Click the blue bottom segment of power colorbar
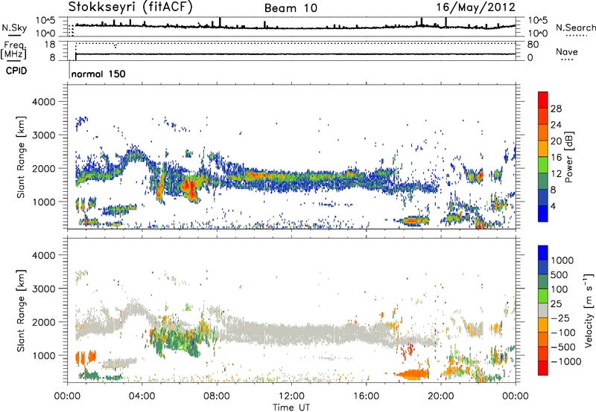596x412 pixels. pos(543,213)
